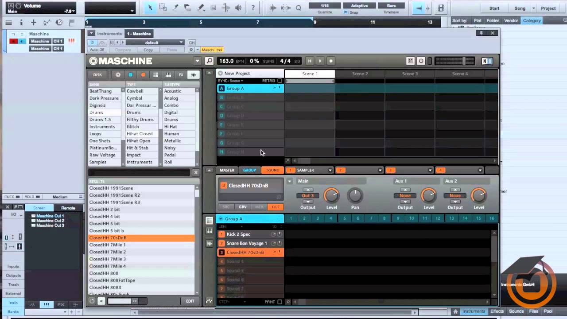The width and height of the screenshot is (567, 319).
Task: Go to Studio One browser home icon
Action: pos(455,311)
